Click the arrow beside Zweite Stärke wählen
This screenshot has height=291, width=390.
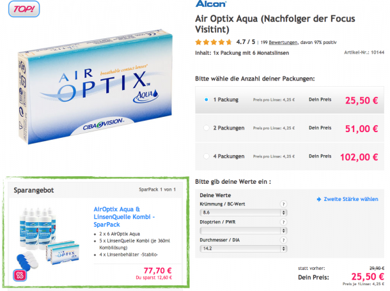[319, 199]
